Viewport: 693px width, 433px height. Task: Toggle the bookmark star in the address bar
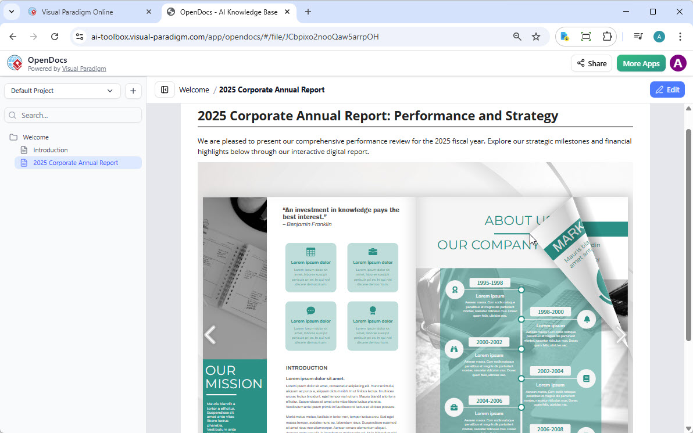(x=535, y=36)
